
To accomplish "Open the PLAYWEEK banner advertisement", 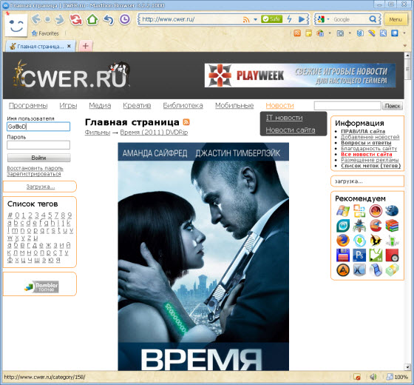I will coord(300,76).
